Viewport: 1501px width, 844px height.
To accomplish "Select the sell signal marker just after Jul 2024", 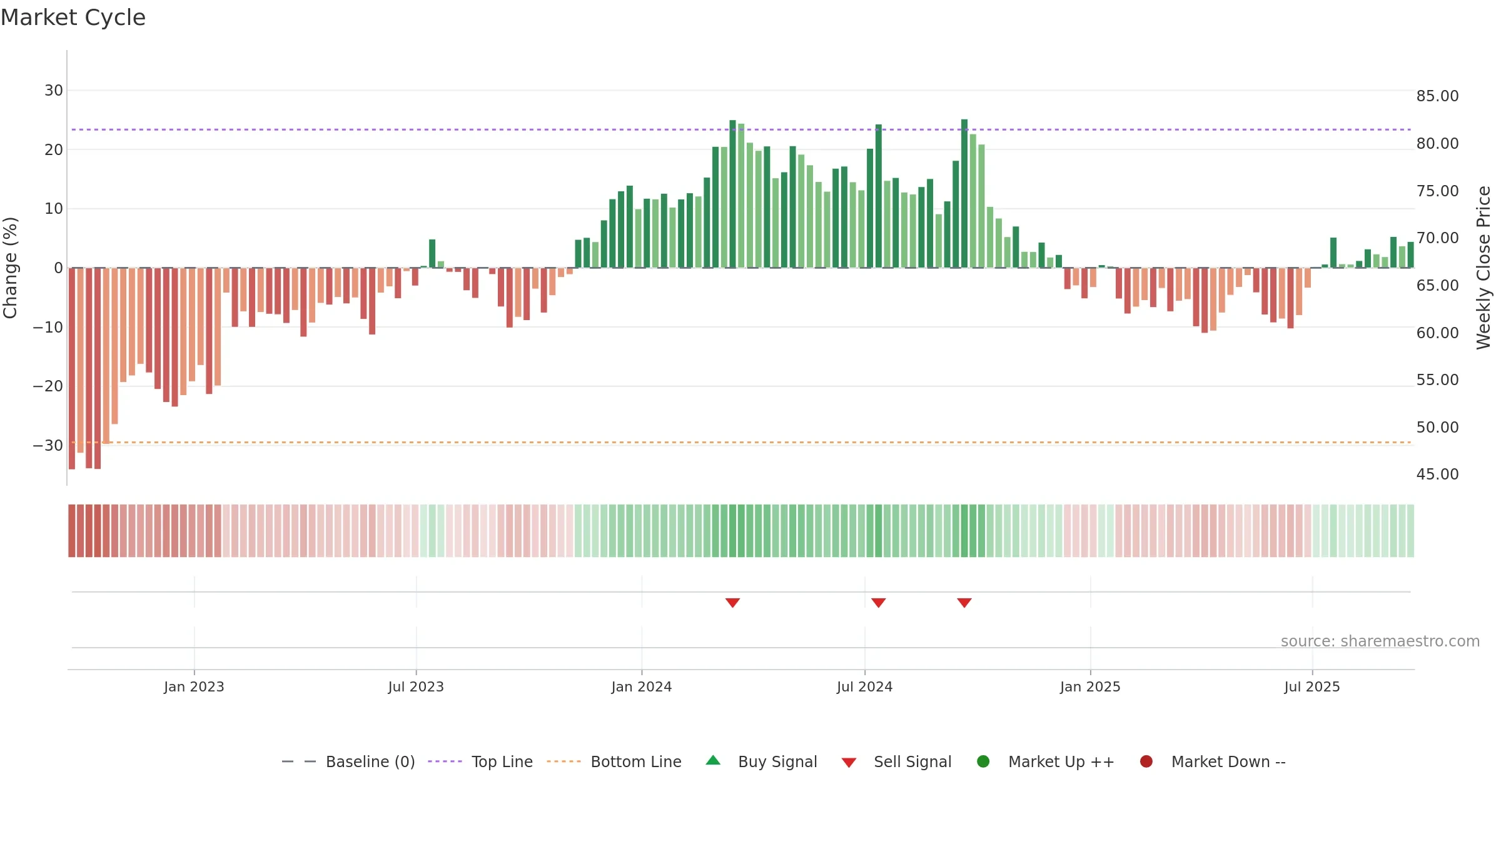I will (879, 603).
